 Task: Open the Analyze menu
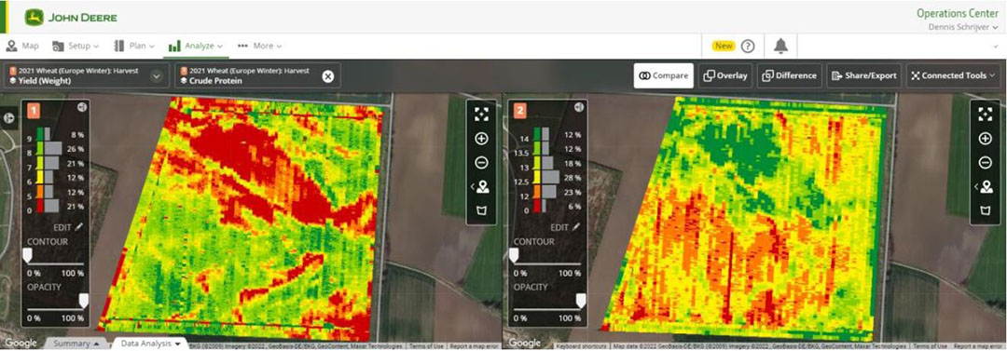pyautogui.click(x=195, y=47)
